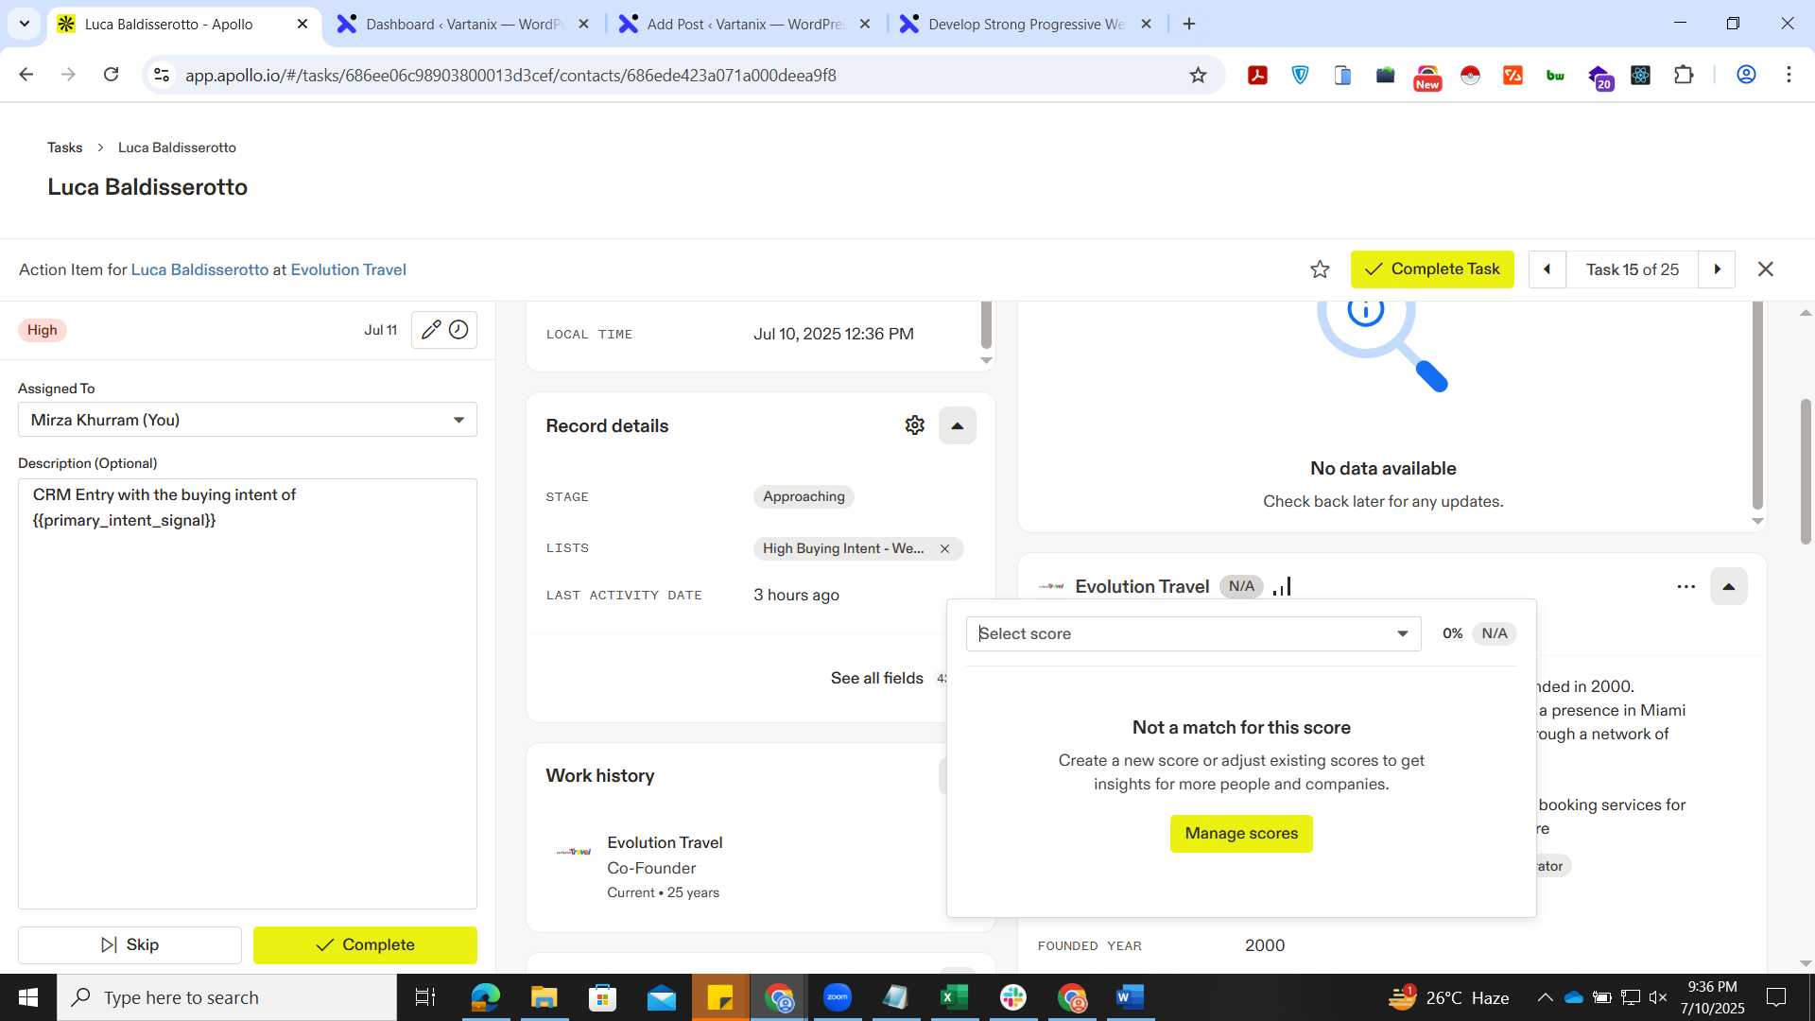
Task: Open the Evolution Travel company link
Action: [x=348, y=269]
